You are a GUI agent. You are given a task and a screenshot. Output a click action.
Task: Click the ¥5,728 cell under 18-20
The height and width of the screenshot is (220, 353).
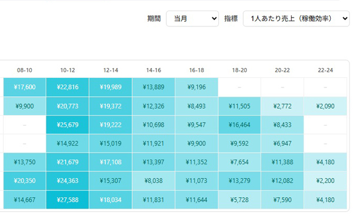pyautogui.click(x=239, y=200)
